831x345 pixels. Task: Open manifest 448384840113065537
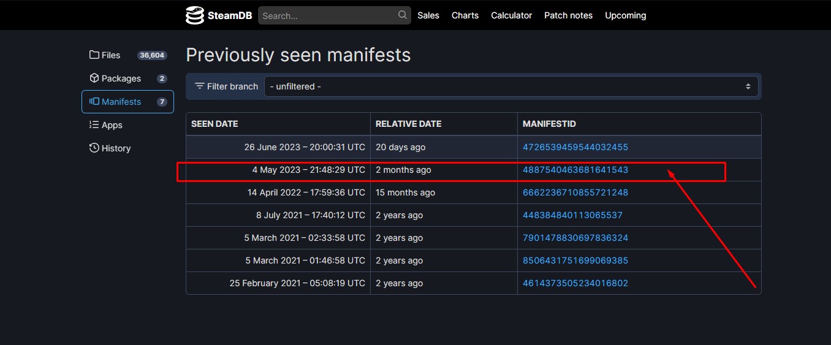coord(572,215)
